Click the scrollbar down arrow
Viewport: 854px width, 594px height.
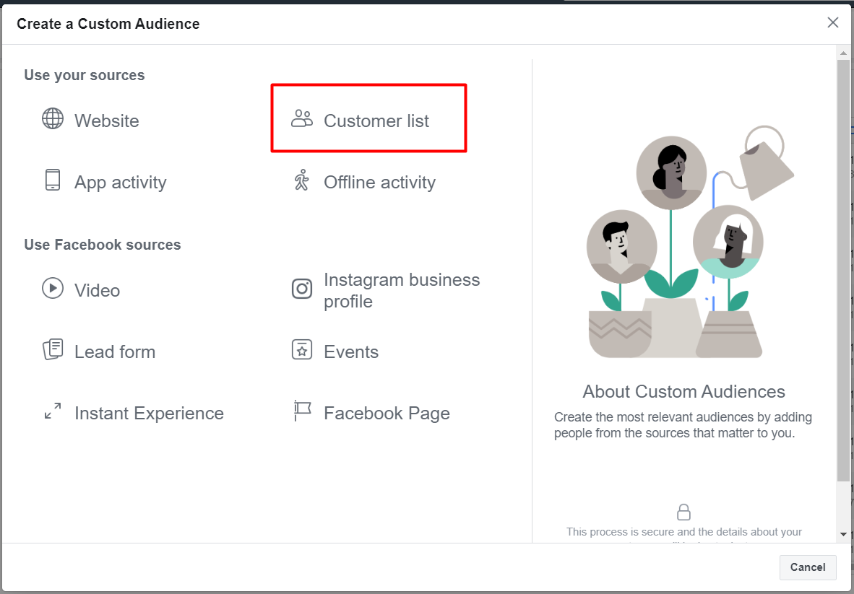click(843, 535)
